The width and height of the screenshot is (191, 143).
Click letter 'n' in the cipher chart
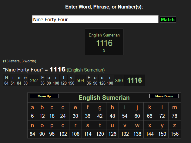click(32, 125)
